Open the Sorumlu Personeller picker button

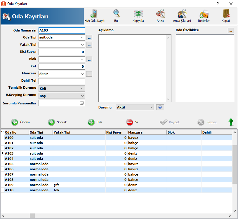82,103
